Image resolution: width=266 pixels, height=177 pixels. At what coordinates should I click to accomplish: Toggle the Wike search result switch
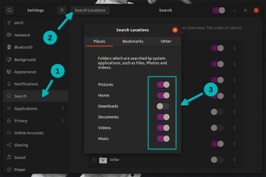217,160
